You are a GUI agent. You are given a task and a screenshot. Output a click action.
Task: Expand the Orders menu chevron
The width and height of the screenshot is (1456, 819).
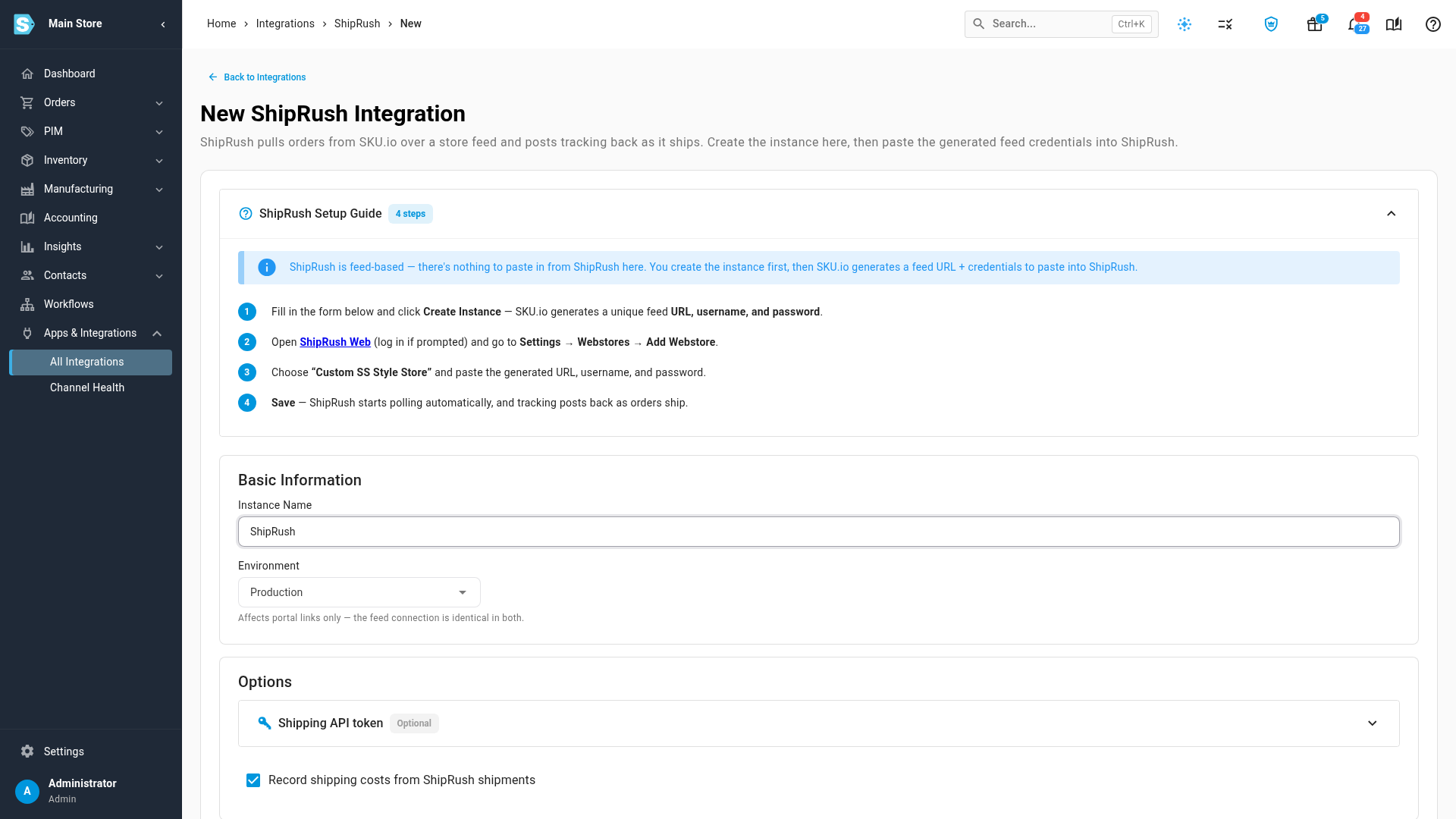159,103
